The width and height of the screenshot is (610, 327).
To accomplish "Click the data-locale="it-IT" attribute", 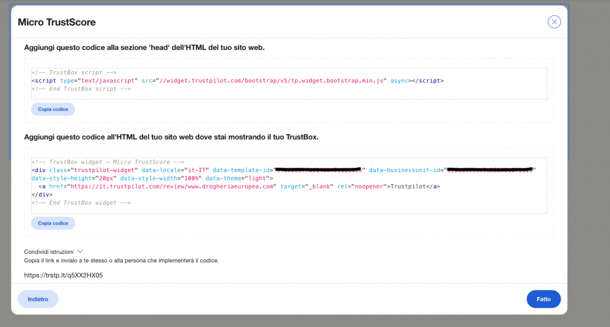I will [x=175, y=170].
